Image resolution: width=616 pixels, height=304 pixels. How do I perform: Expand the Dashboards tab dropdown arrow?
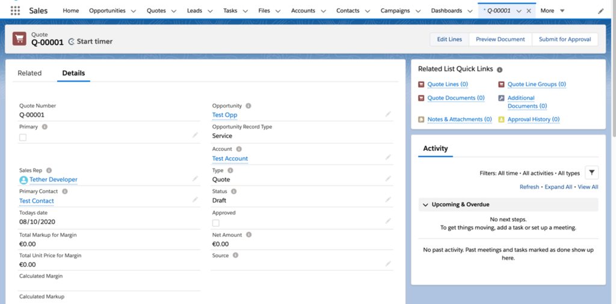[470, 11]
